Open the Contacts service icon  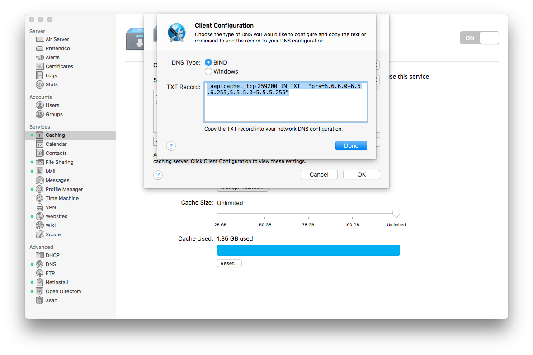pyautogui.click(x=39, y=153)
